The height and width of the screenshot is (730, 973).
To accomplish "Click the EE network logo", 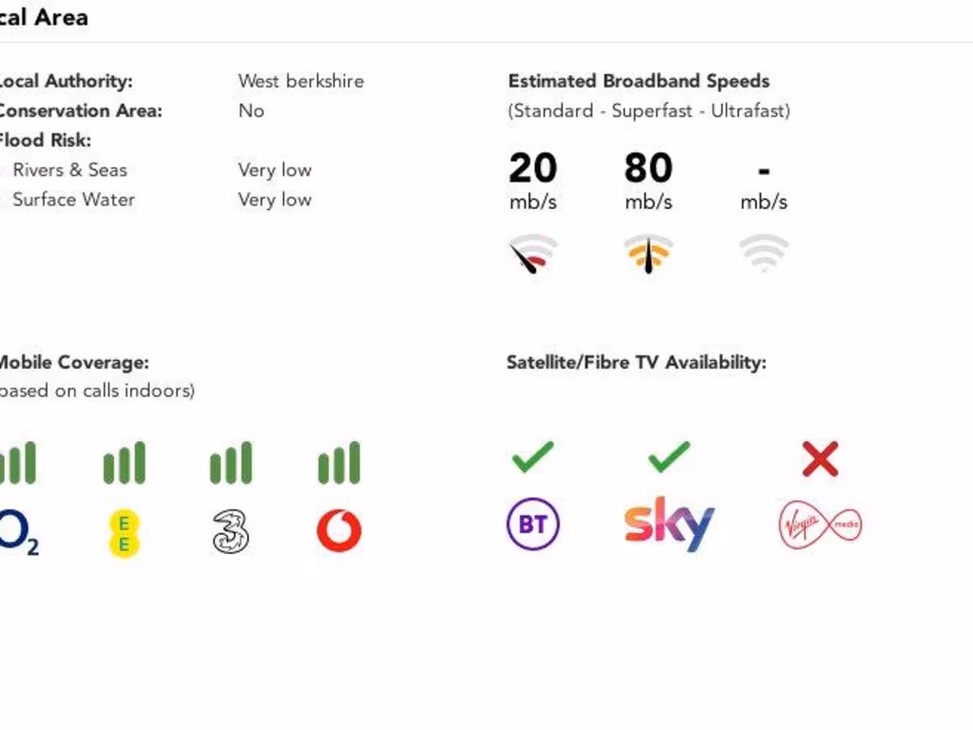I will point(124,532).
